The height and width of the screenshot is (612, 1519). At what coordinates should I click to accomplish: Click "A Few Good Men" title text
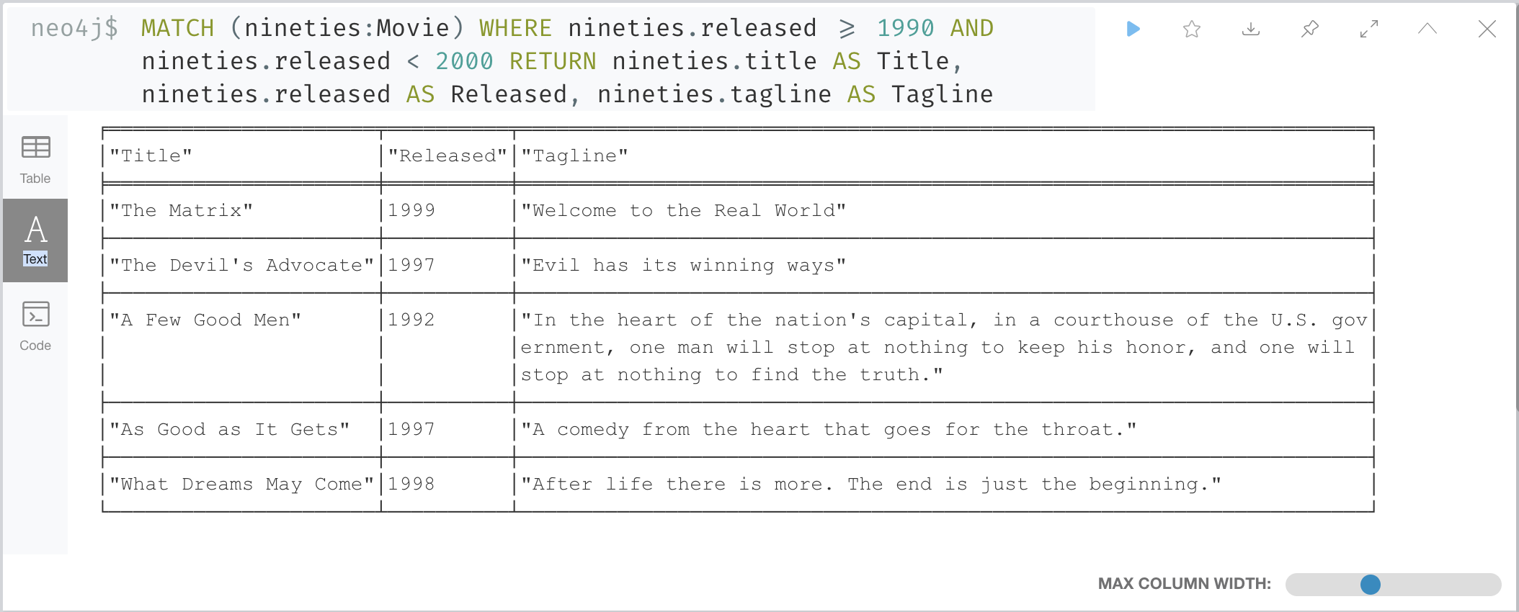point(205,320)
